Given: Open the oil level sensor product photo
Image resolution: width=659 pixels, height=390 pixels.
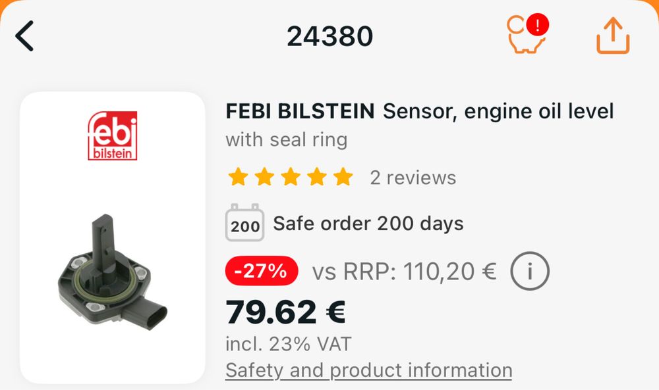Looking at the screenshot, I should pos(112,271).
